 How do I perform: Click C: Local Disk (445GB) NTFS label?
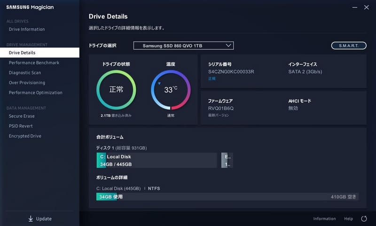pos(128,188)
